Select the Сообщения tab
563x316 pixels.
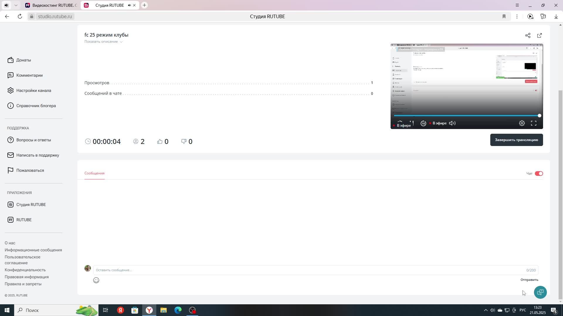pyautogui.click(x=94, y=173)
